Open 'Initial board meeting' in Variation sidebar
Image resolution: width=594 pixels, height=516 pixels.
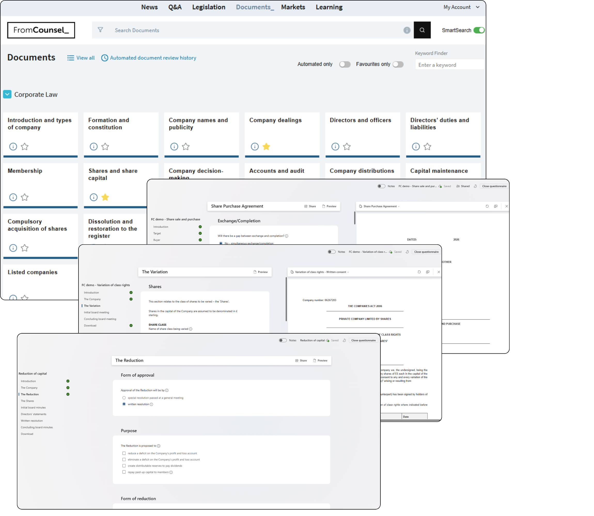[x=97, y=312]
